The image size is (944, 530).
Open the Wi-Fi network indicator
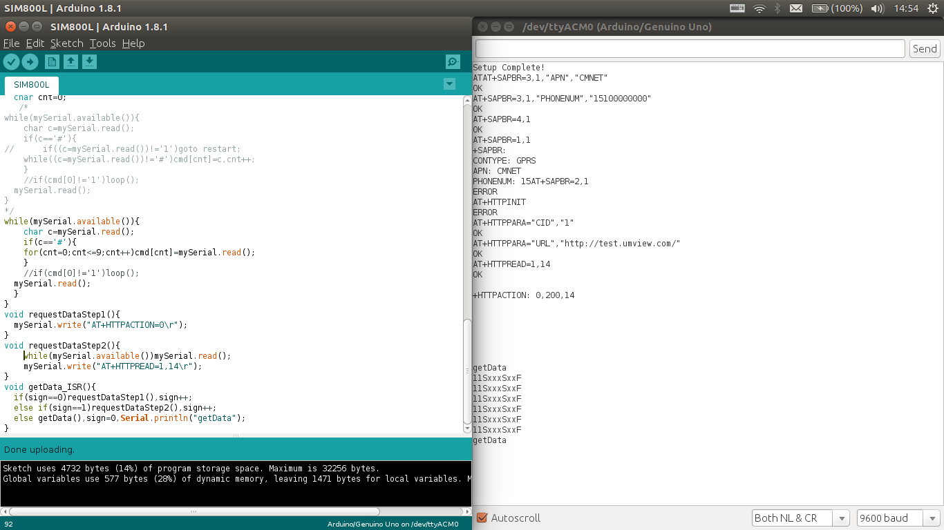click(759, 8)
